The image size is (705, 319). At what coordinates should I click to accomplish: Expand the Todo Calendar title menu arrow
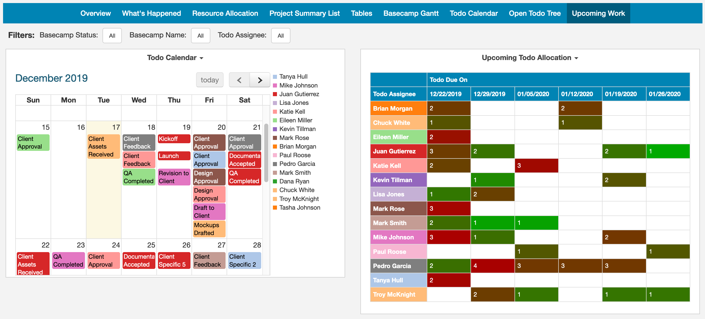pyautogui.click(x=202, y=58)
